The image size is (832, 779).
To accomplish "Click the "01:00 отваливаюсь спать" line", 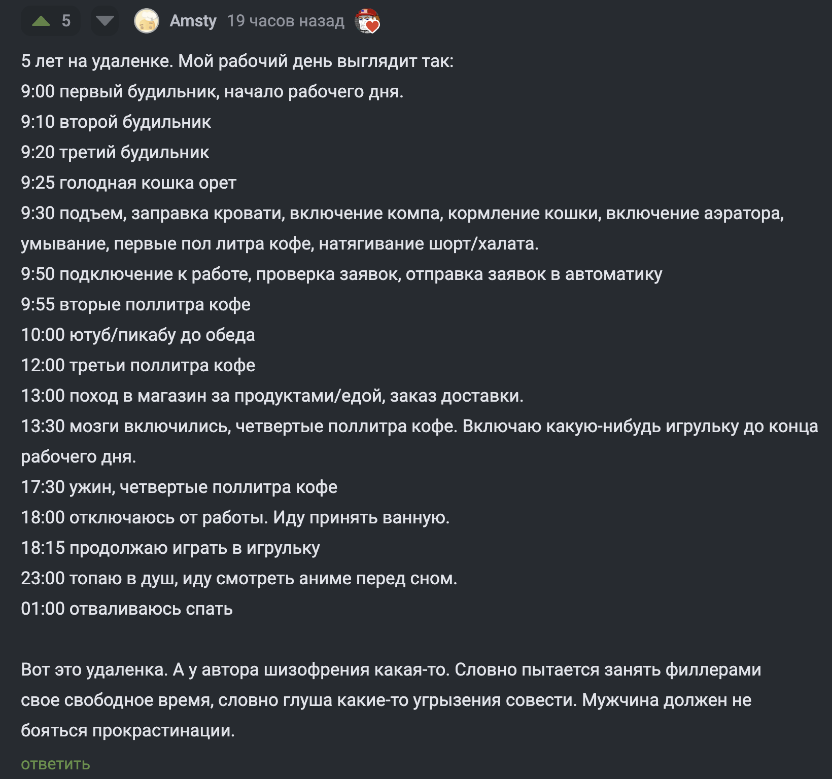I will [x=126, y=609].
